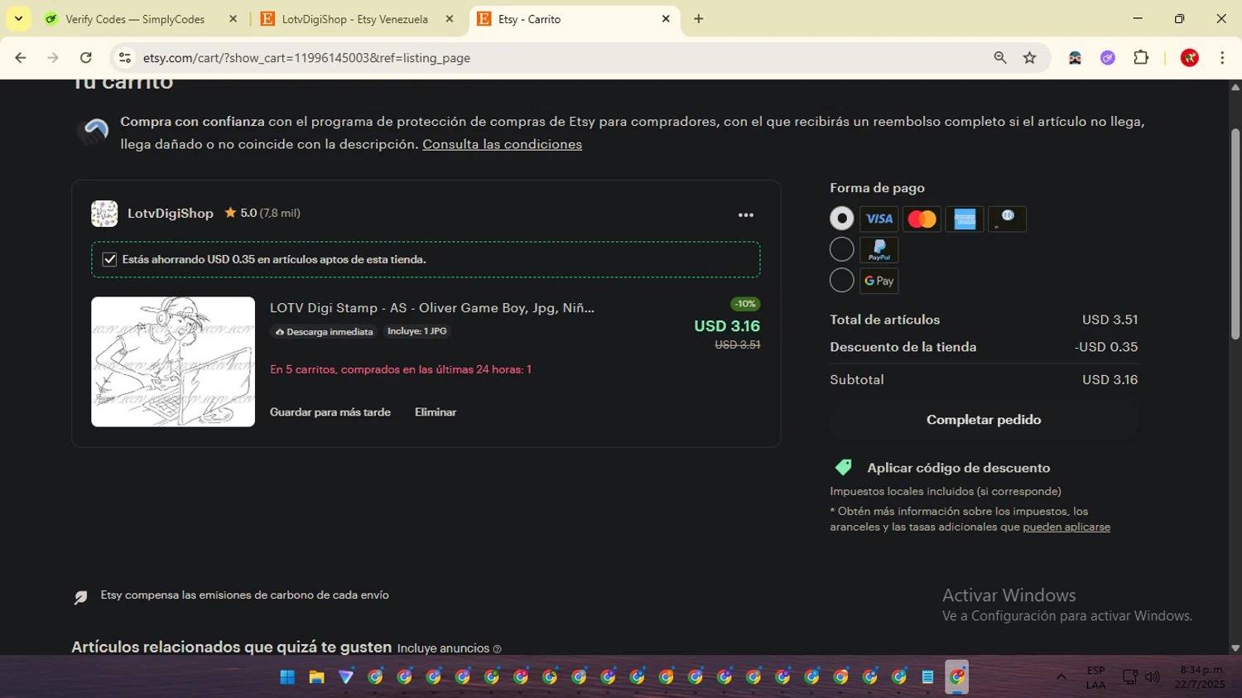The height and width of the screenshot is (698, 1242).
Task: Open the network icon in system tray
Action: click(x=1129, y=677)
